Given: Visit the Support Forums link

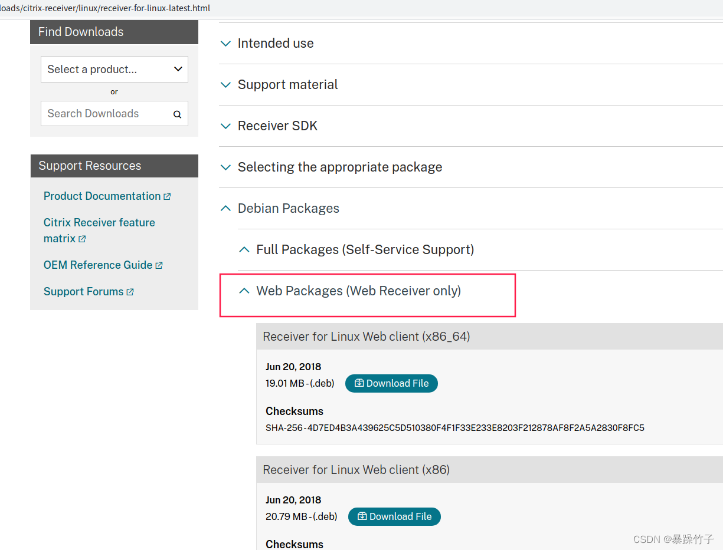Looking at the screenshot, I should (83, 292).
